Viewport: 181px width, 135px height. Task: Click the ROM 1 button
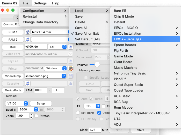[13, 32]
